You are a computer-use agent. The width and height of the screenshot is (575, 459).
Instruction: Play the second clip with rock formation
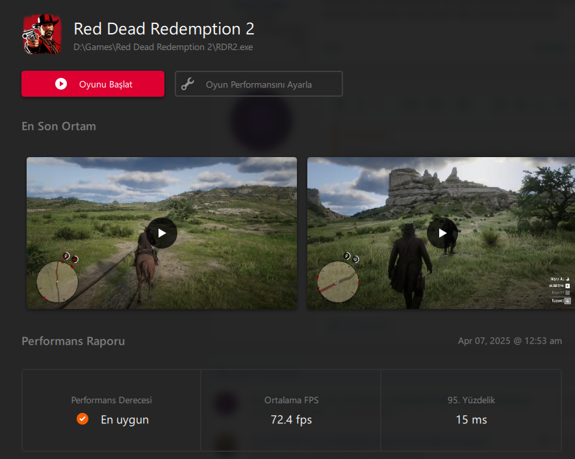click(442, 233)
